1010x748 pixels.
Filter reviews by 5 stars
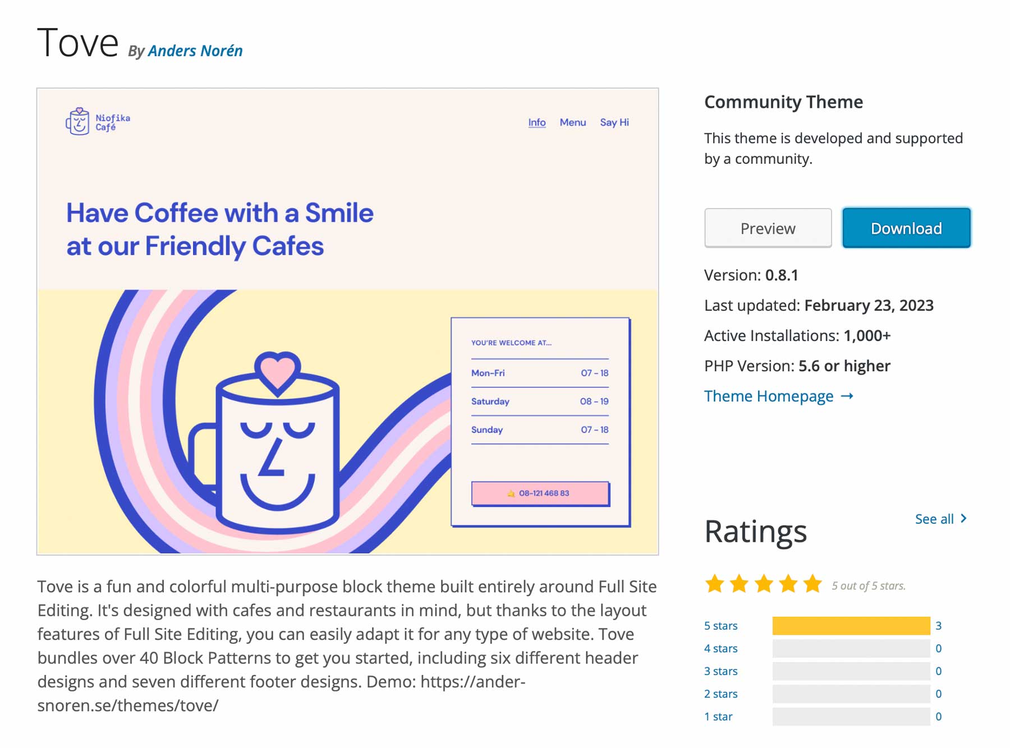(x=720, y=626)
